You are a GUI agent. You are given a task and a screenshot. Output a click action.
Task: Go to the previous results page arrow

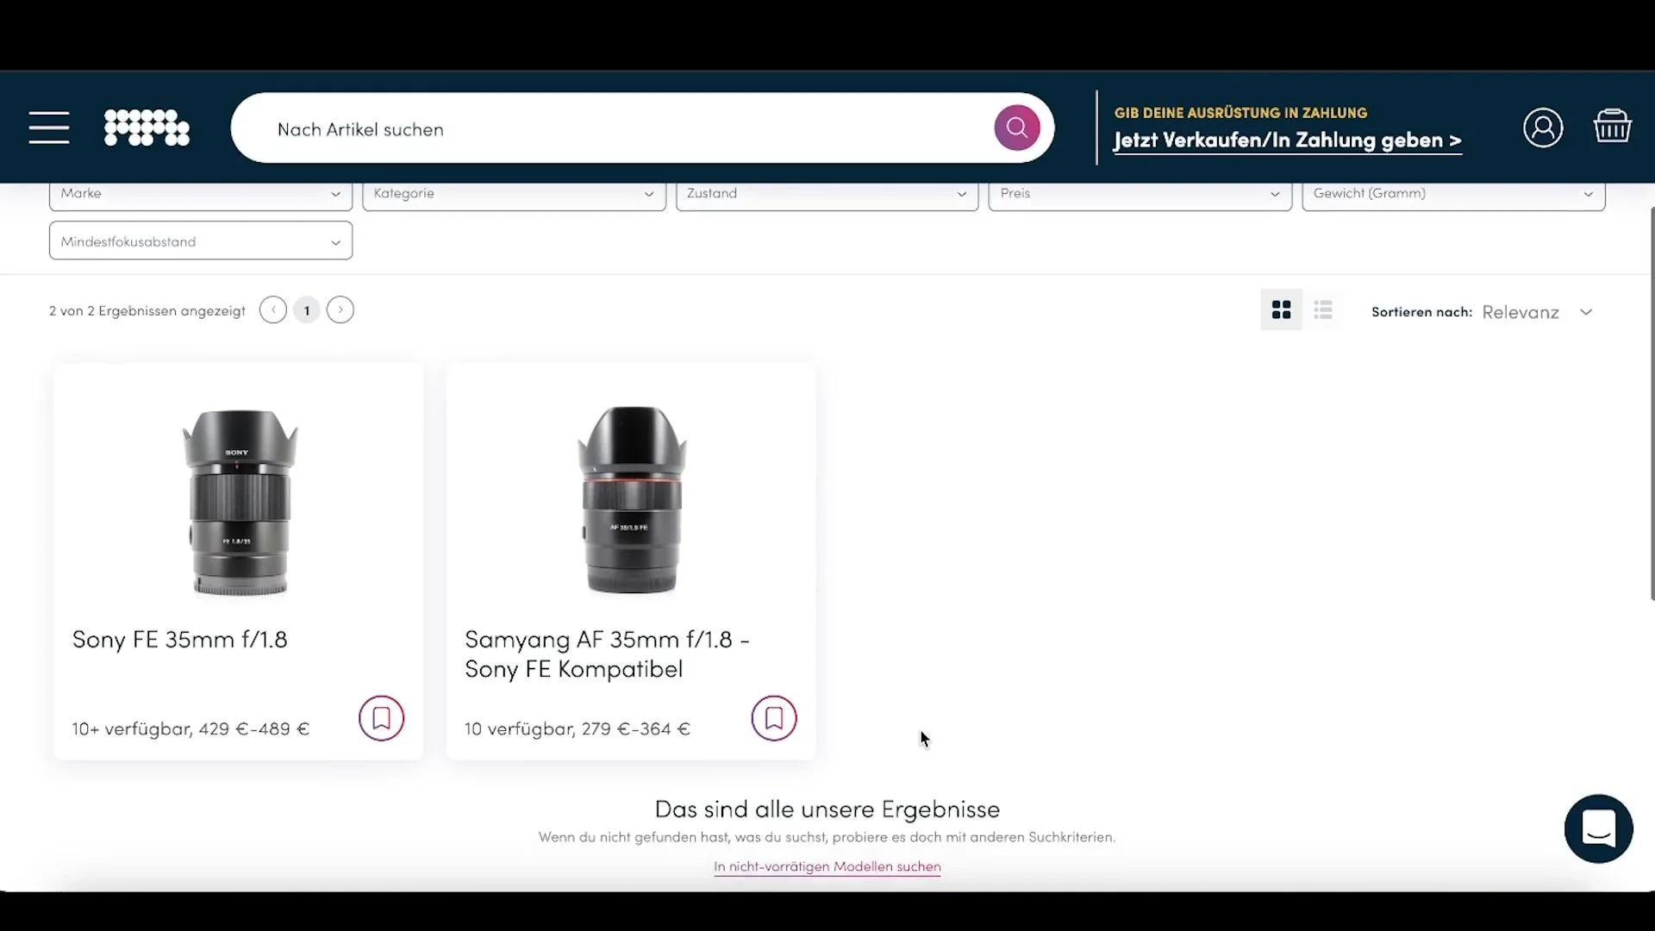273,310
